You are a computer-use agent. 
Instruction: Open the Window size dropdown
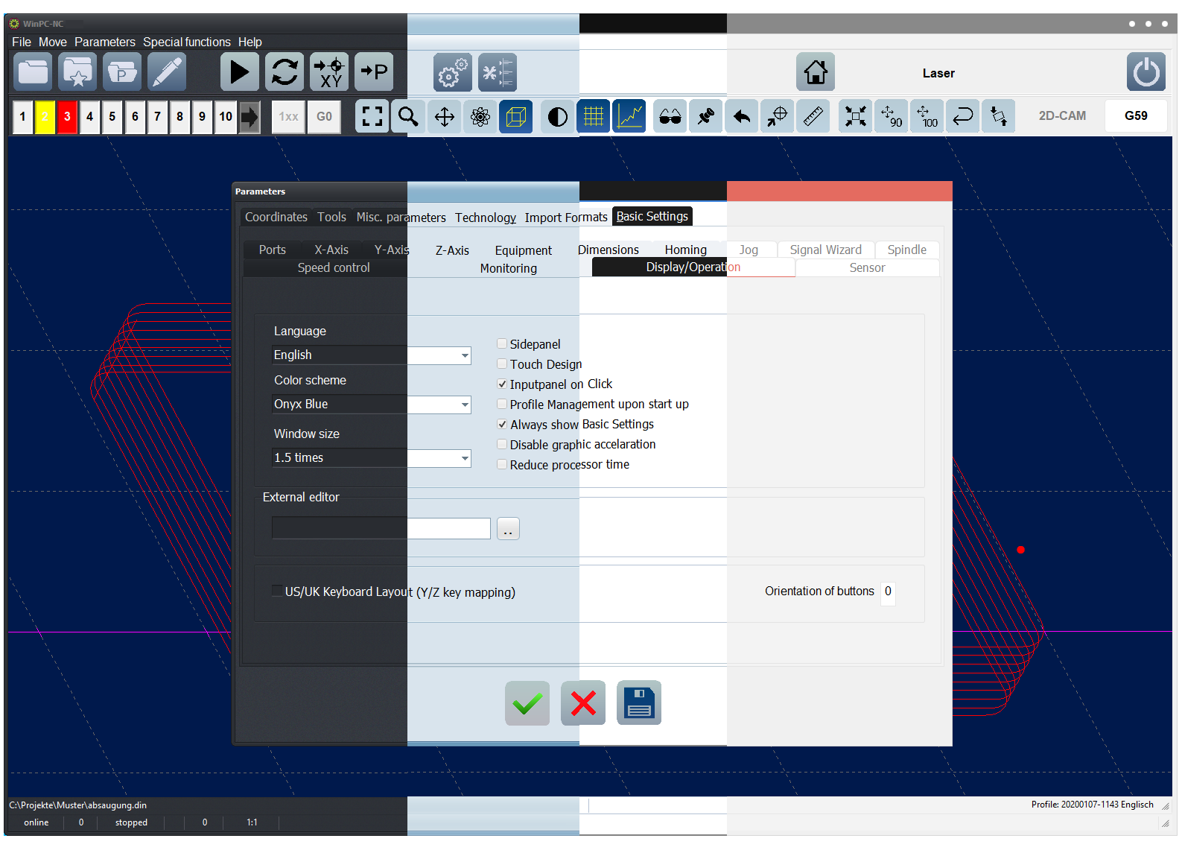coord(372,458)
